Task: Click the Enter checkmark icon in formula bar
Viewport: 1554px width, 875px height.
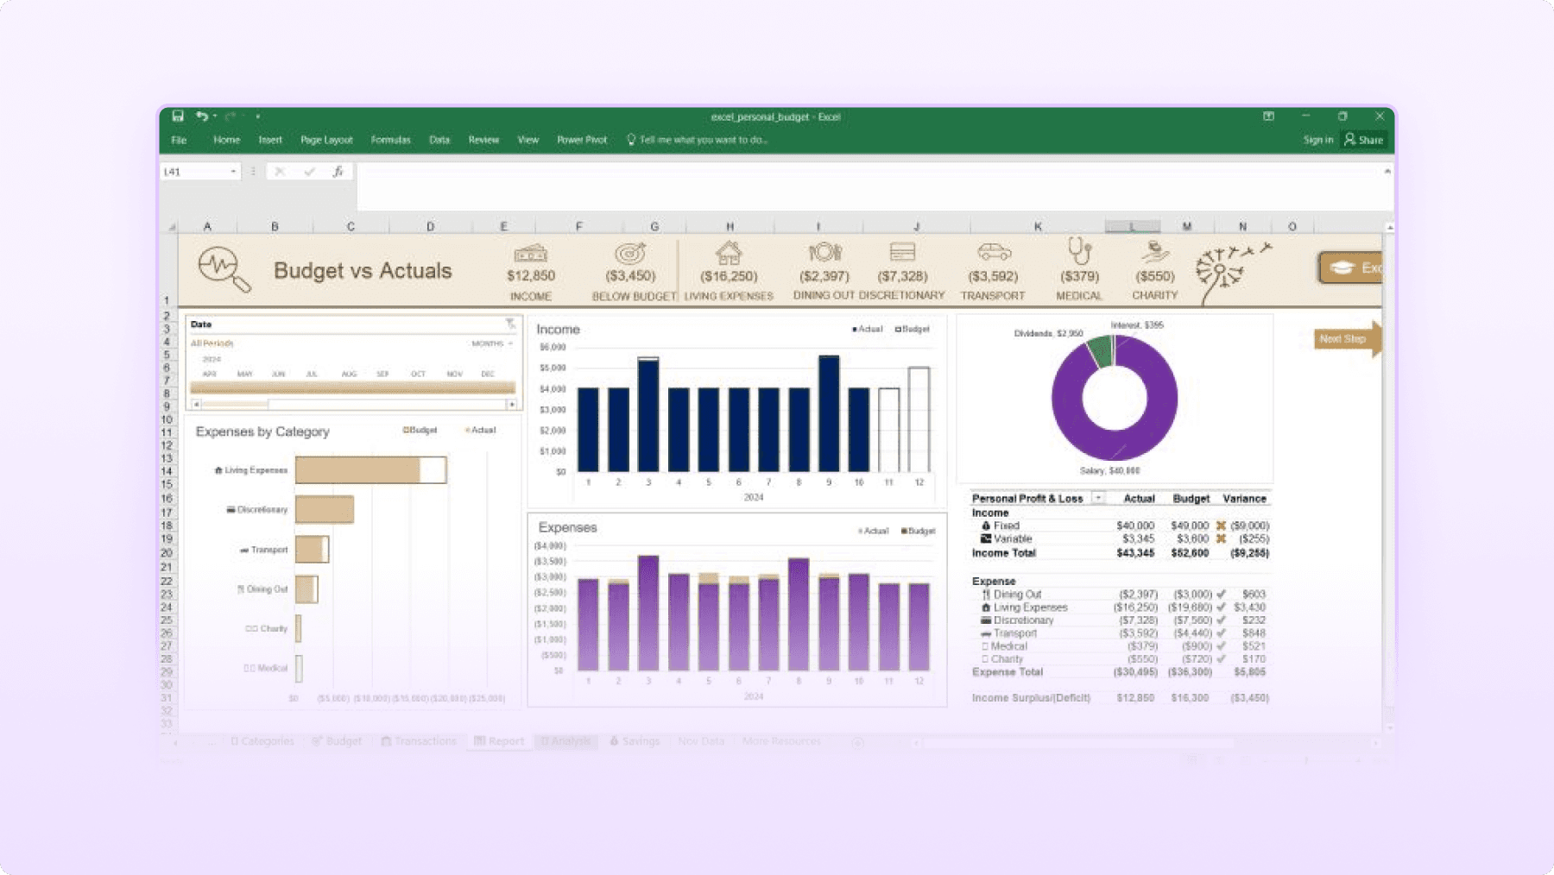Action: pyautogui.click(x=309, y=172)
